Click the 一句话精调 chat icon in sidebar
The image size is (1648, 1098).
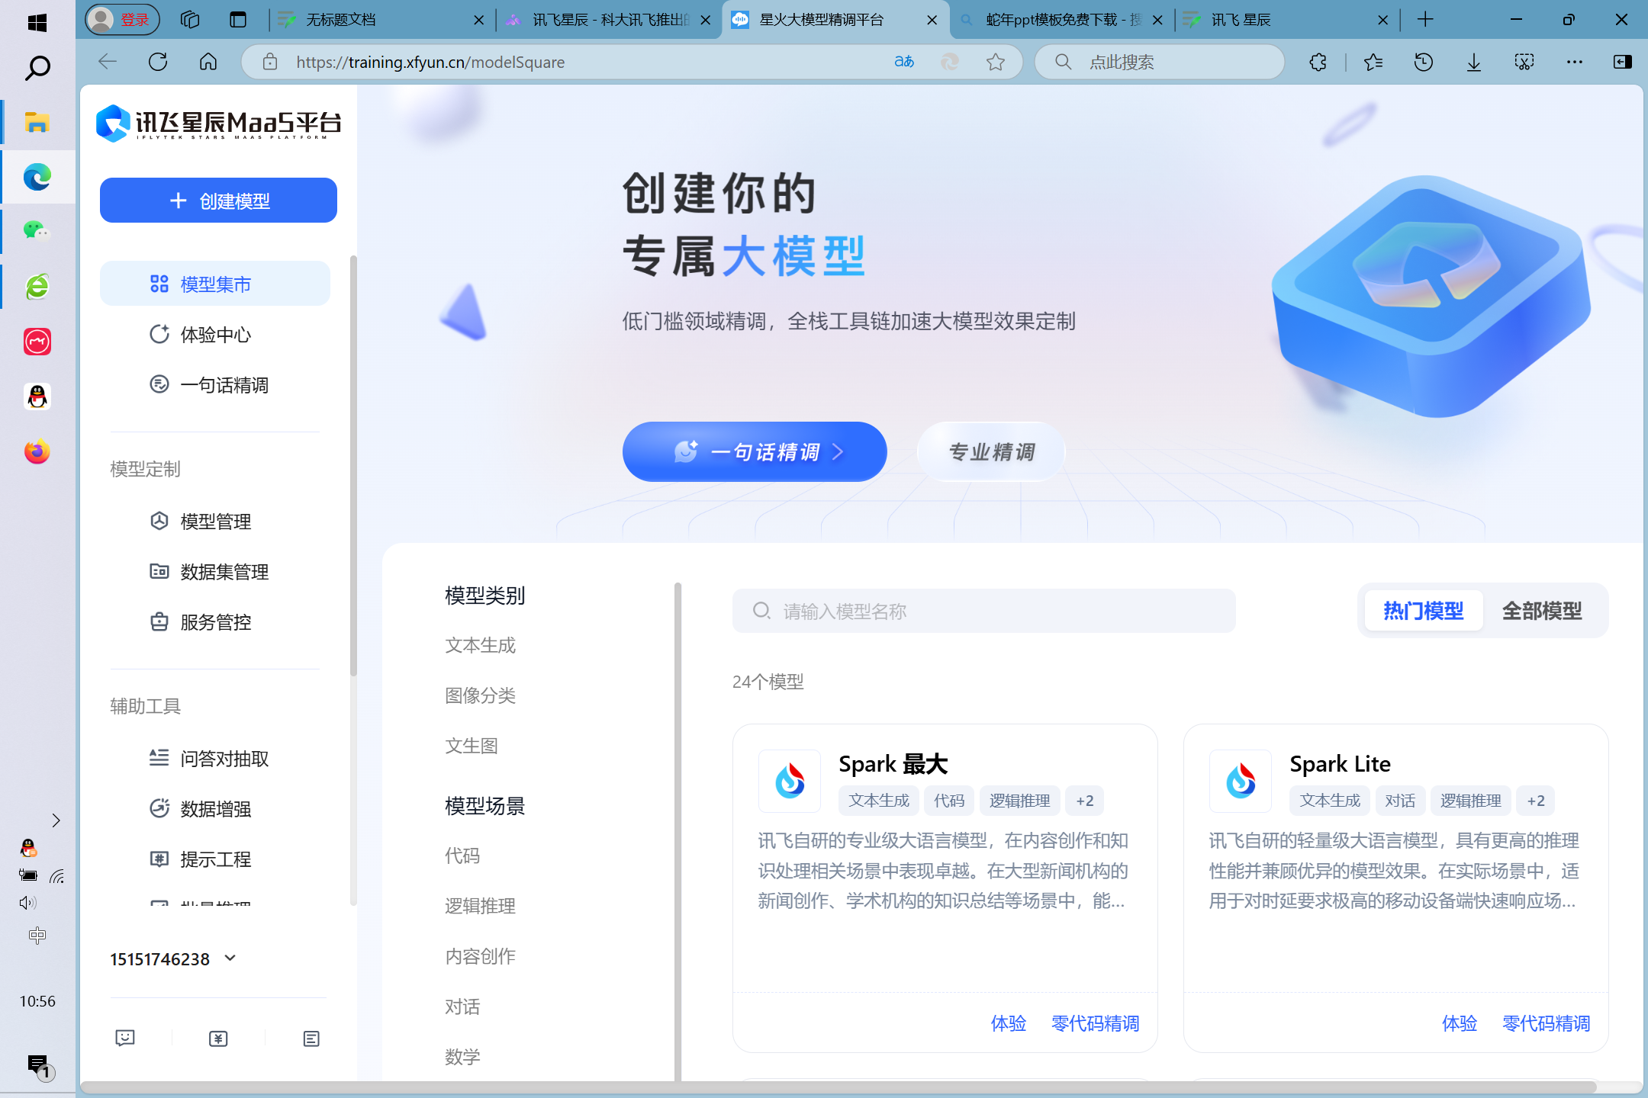[x=159, y=384]
